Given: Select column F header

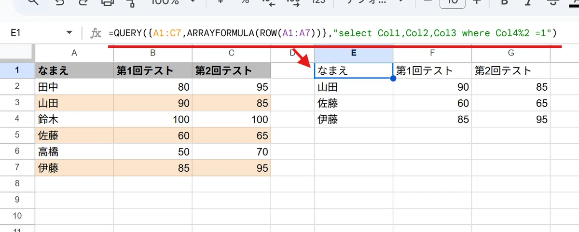Looking at the screenshot, I should (432, 53).
